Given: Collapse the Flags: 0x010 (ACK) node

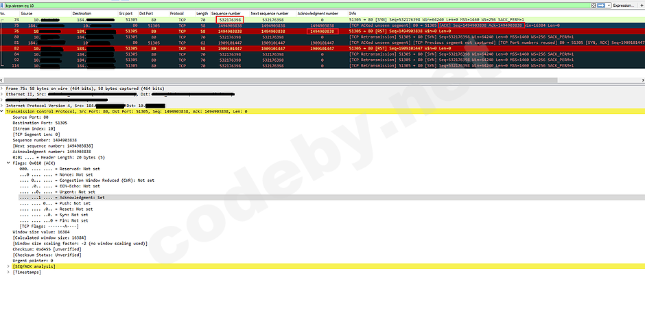Looking at the screenshot, I should point(9,163).
